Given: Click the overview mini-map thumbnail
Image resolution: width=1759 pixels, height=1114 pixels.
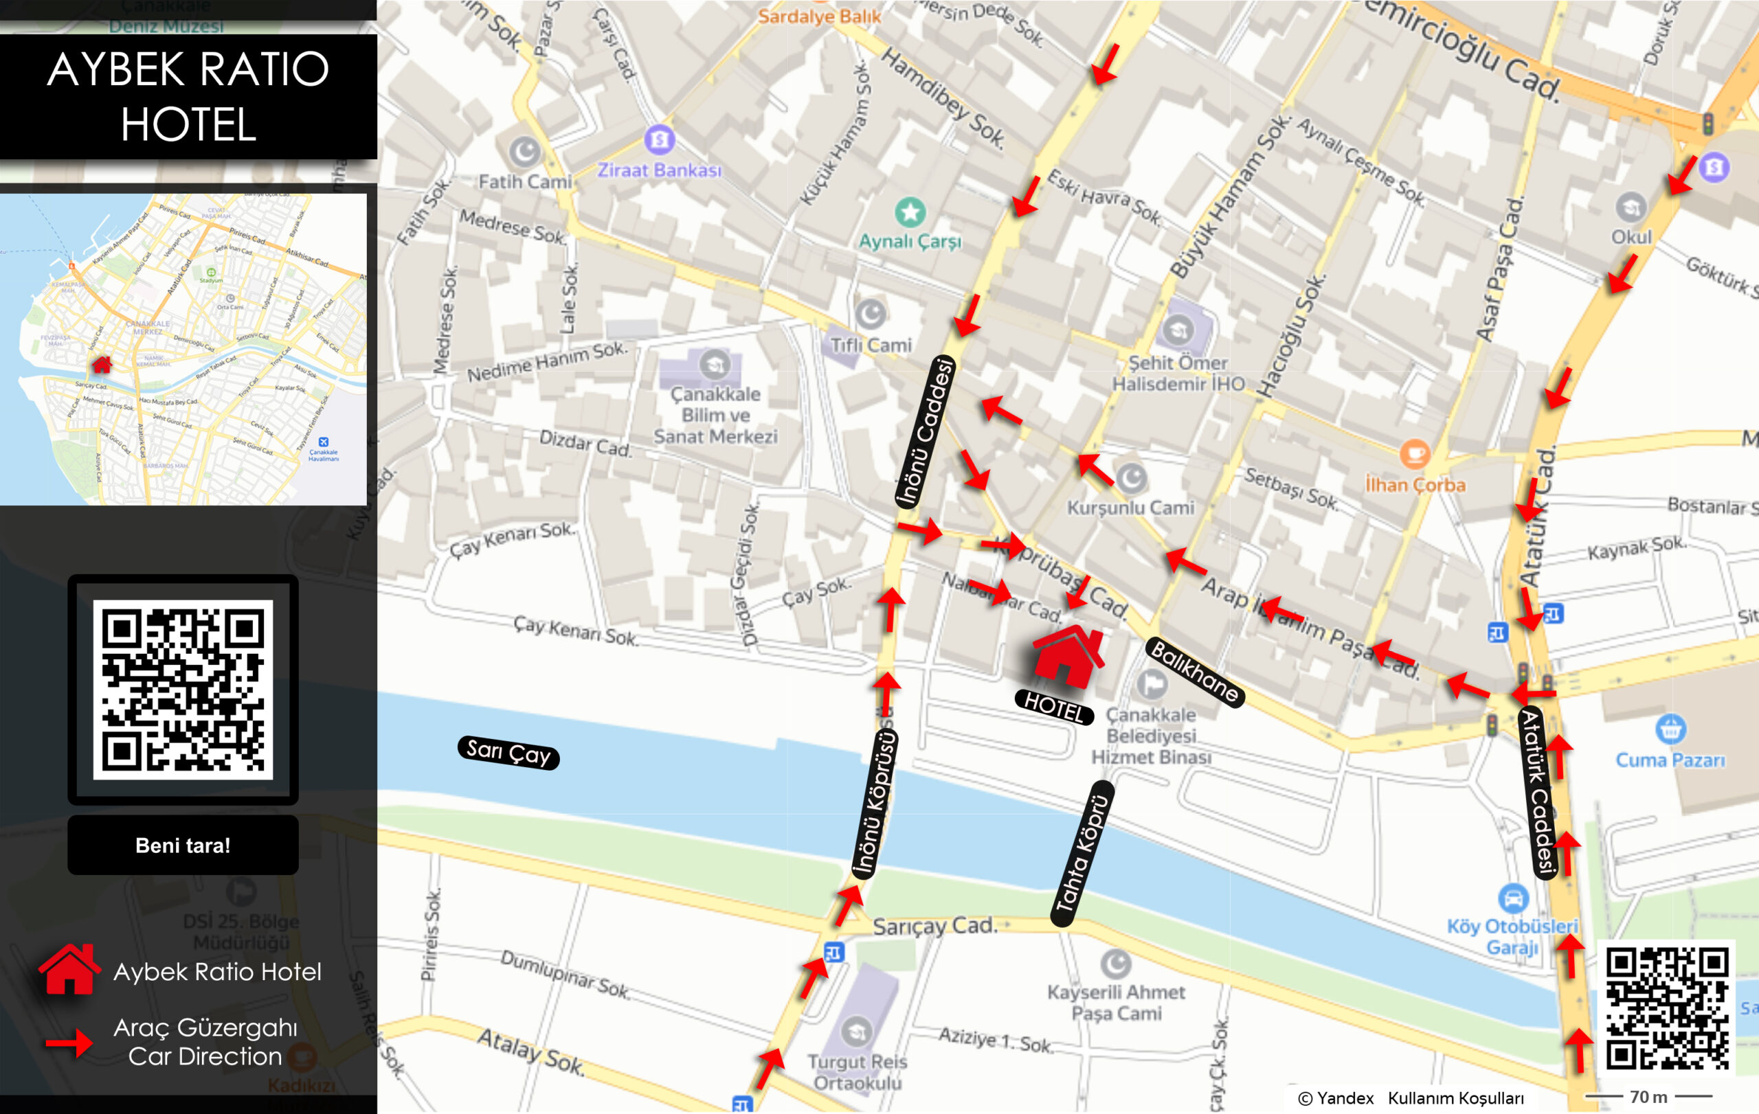Looking at the screenshot, I should coord(183,349).
